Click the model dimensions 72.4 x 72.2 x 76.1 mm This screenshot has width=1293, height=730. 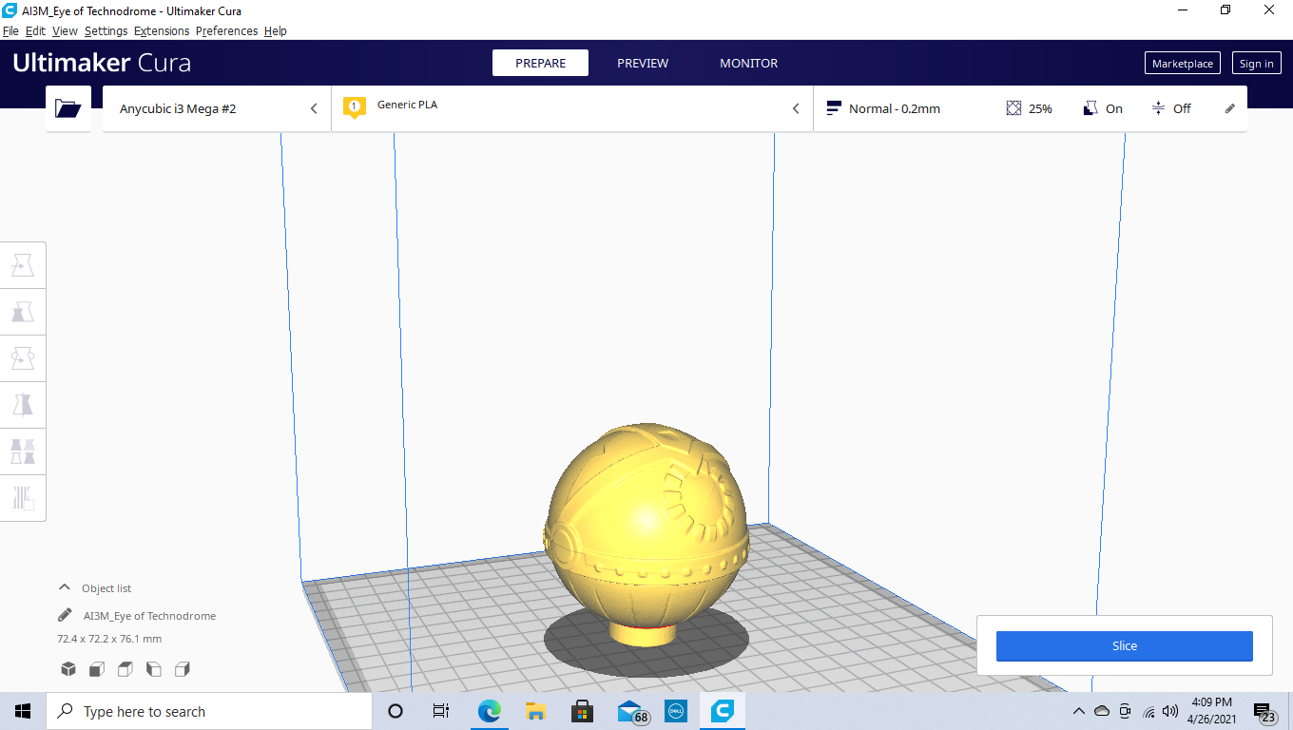point(109,639)
